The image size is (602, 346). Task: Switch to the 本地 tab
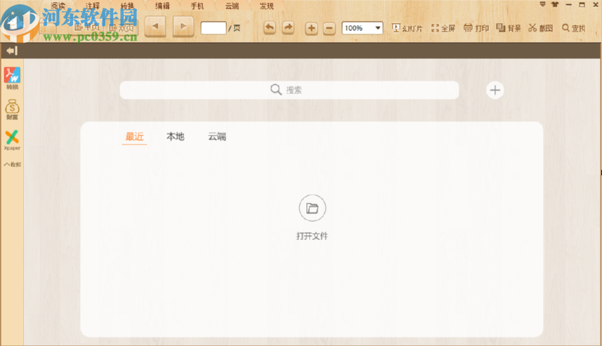point(175,136)
